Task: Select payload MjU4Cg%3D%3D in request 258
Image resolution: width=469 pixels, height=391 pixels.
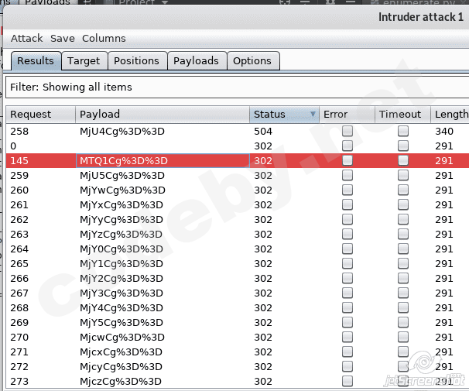Action: tap(122, 131)
